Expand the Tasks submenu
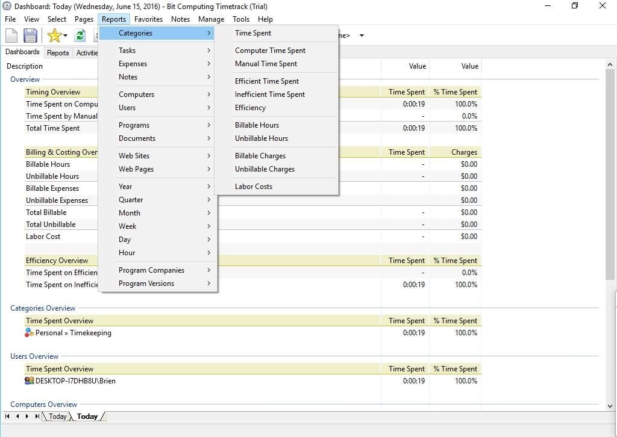Screen dimensions: 617x437 157,51
